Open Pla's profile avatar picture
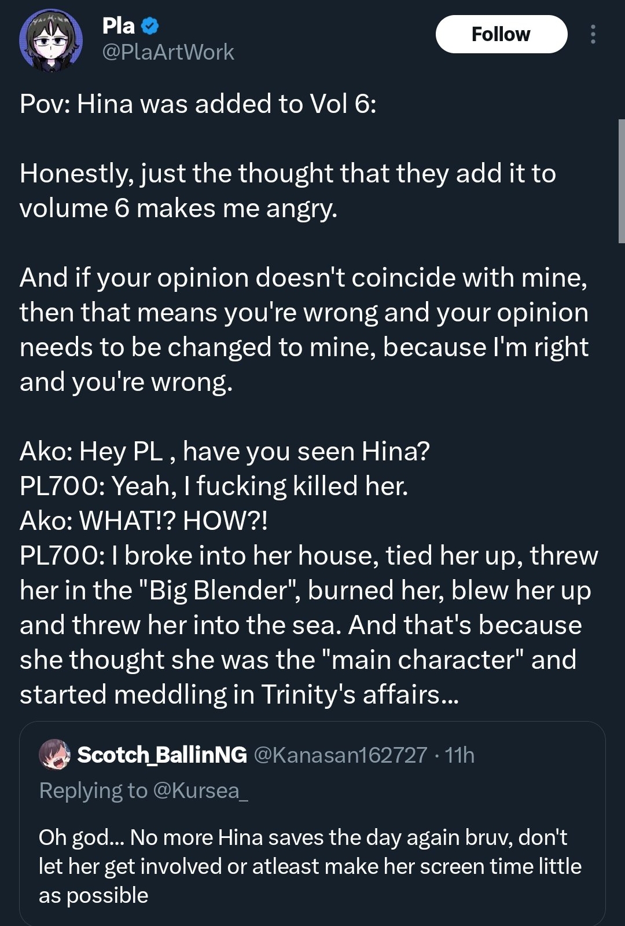The width and height of the screenshot is (625, 926). coord(51,41)
